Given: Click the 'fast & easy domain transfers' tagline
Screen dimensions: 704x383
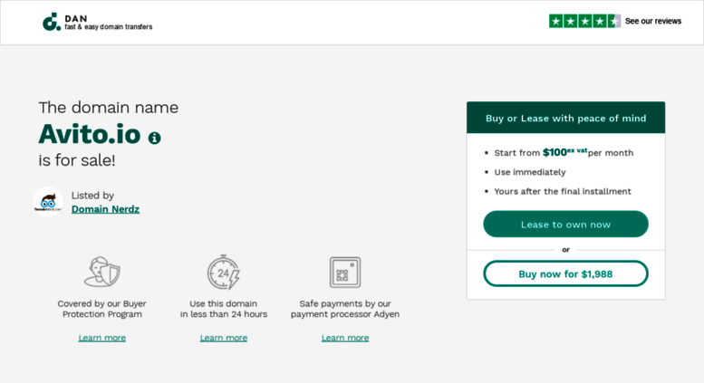Looking at the screenshot, I should (108, 27).
